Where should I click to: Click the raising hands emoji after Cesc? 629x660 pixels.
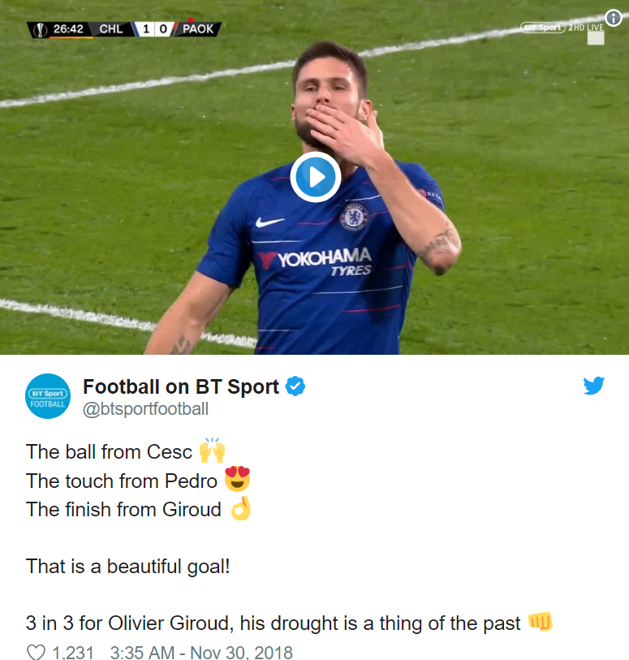pos(211,451)
